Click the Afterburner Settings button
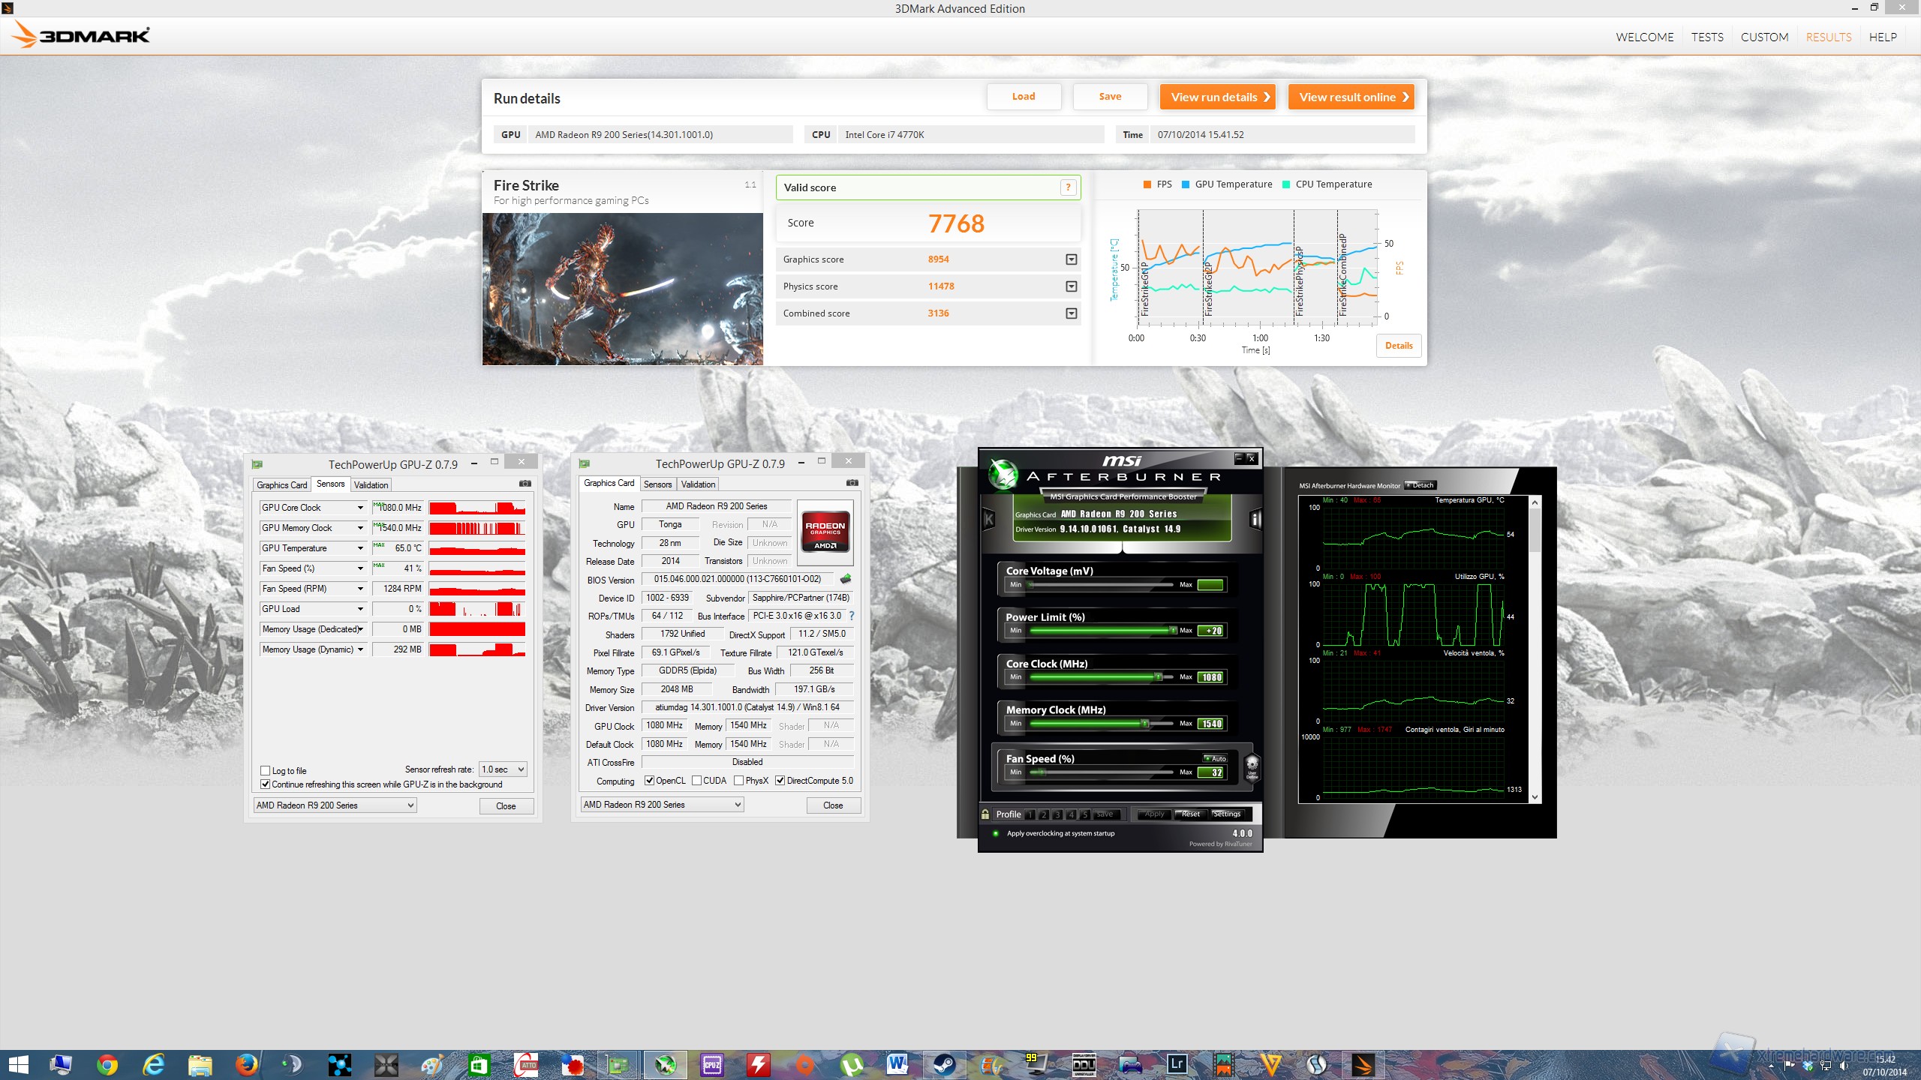This screenshot has width=1921, height=1080. pos(1226,814)
